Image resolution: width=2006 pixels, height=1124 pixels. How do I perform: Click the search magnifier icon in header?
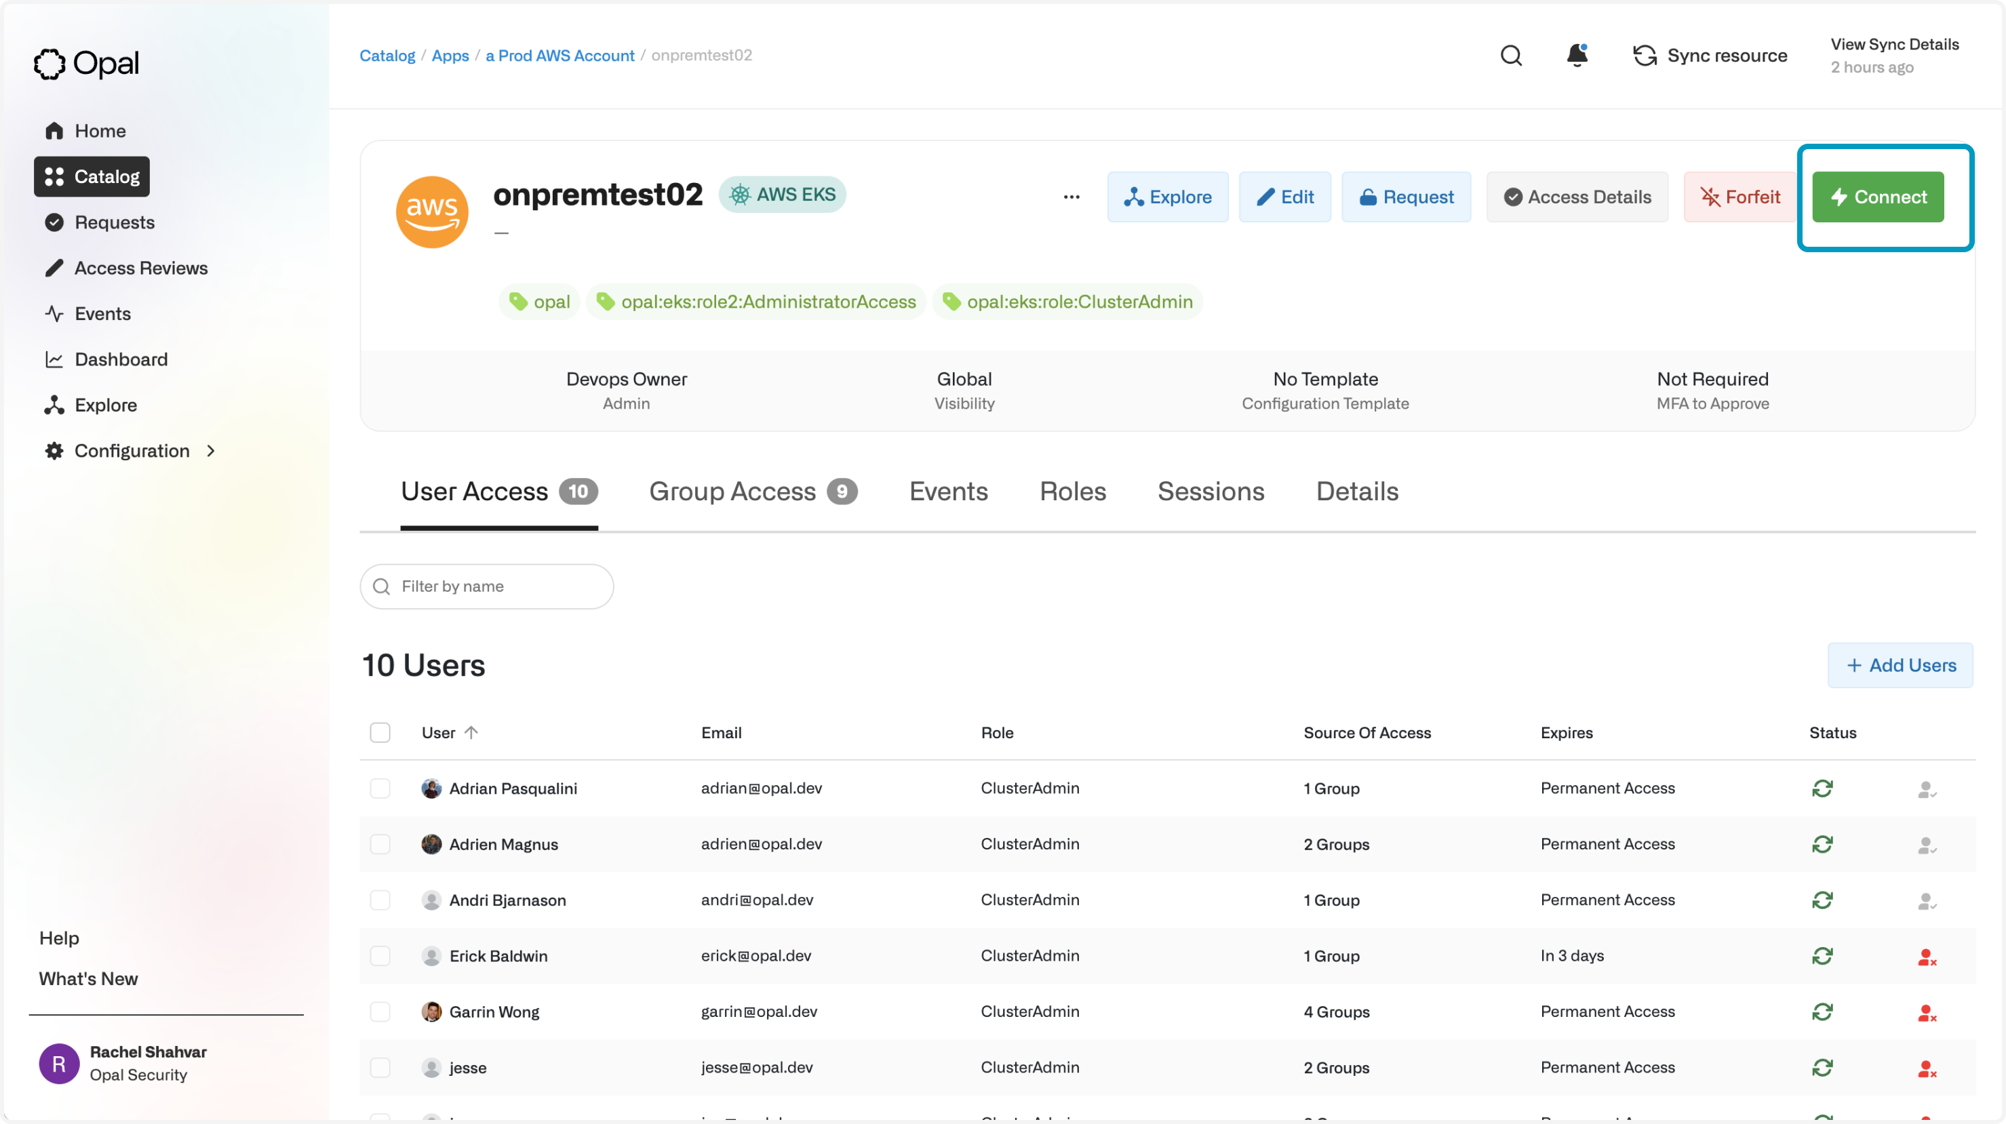coord(1511,56)
